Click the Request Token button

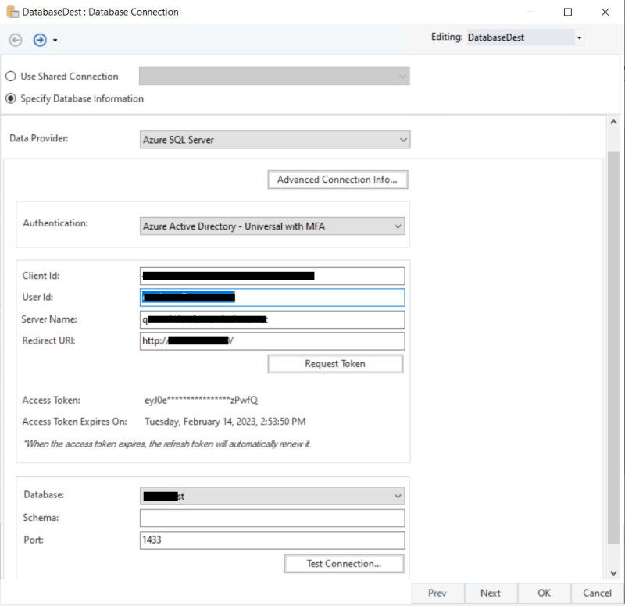pos(335,363)
